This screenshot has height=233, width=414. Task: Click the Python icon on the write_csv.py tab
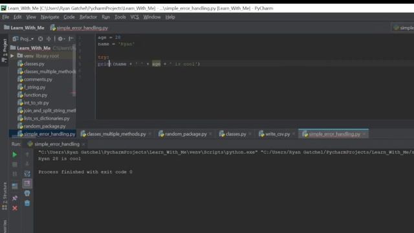pos(261,134)
